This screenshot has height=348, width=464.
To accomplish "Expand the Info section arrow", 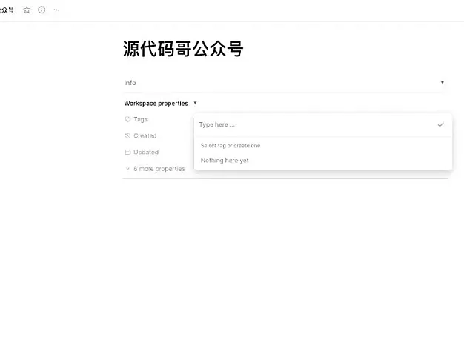I will [x=443, y=82].
